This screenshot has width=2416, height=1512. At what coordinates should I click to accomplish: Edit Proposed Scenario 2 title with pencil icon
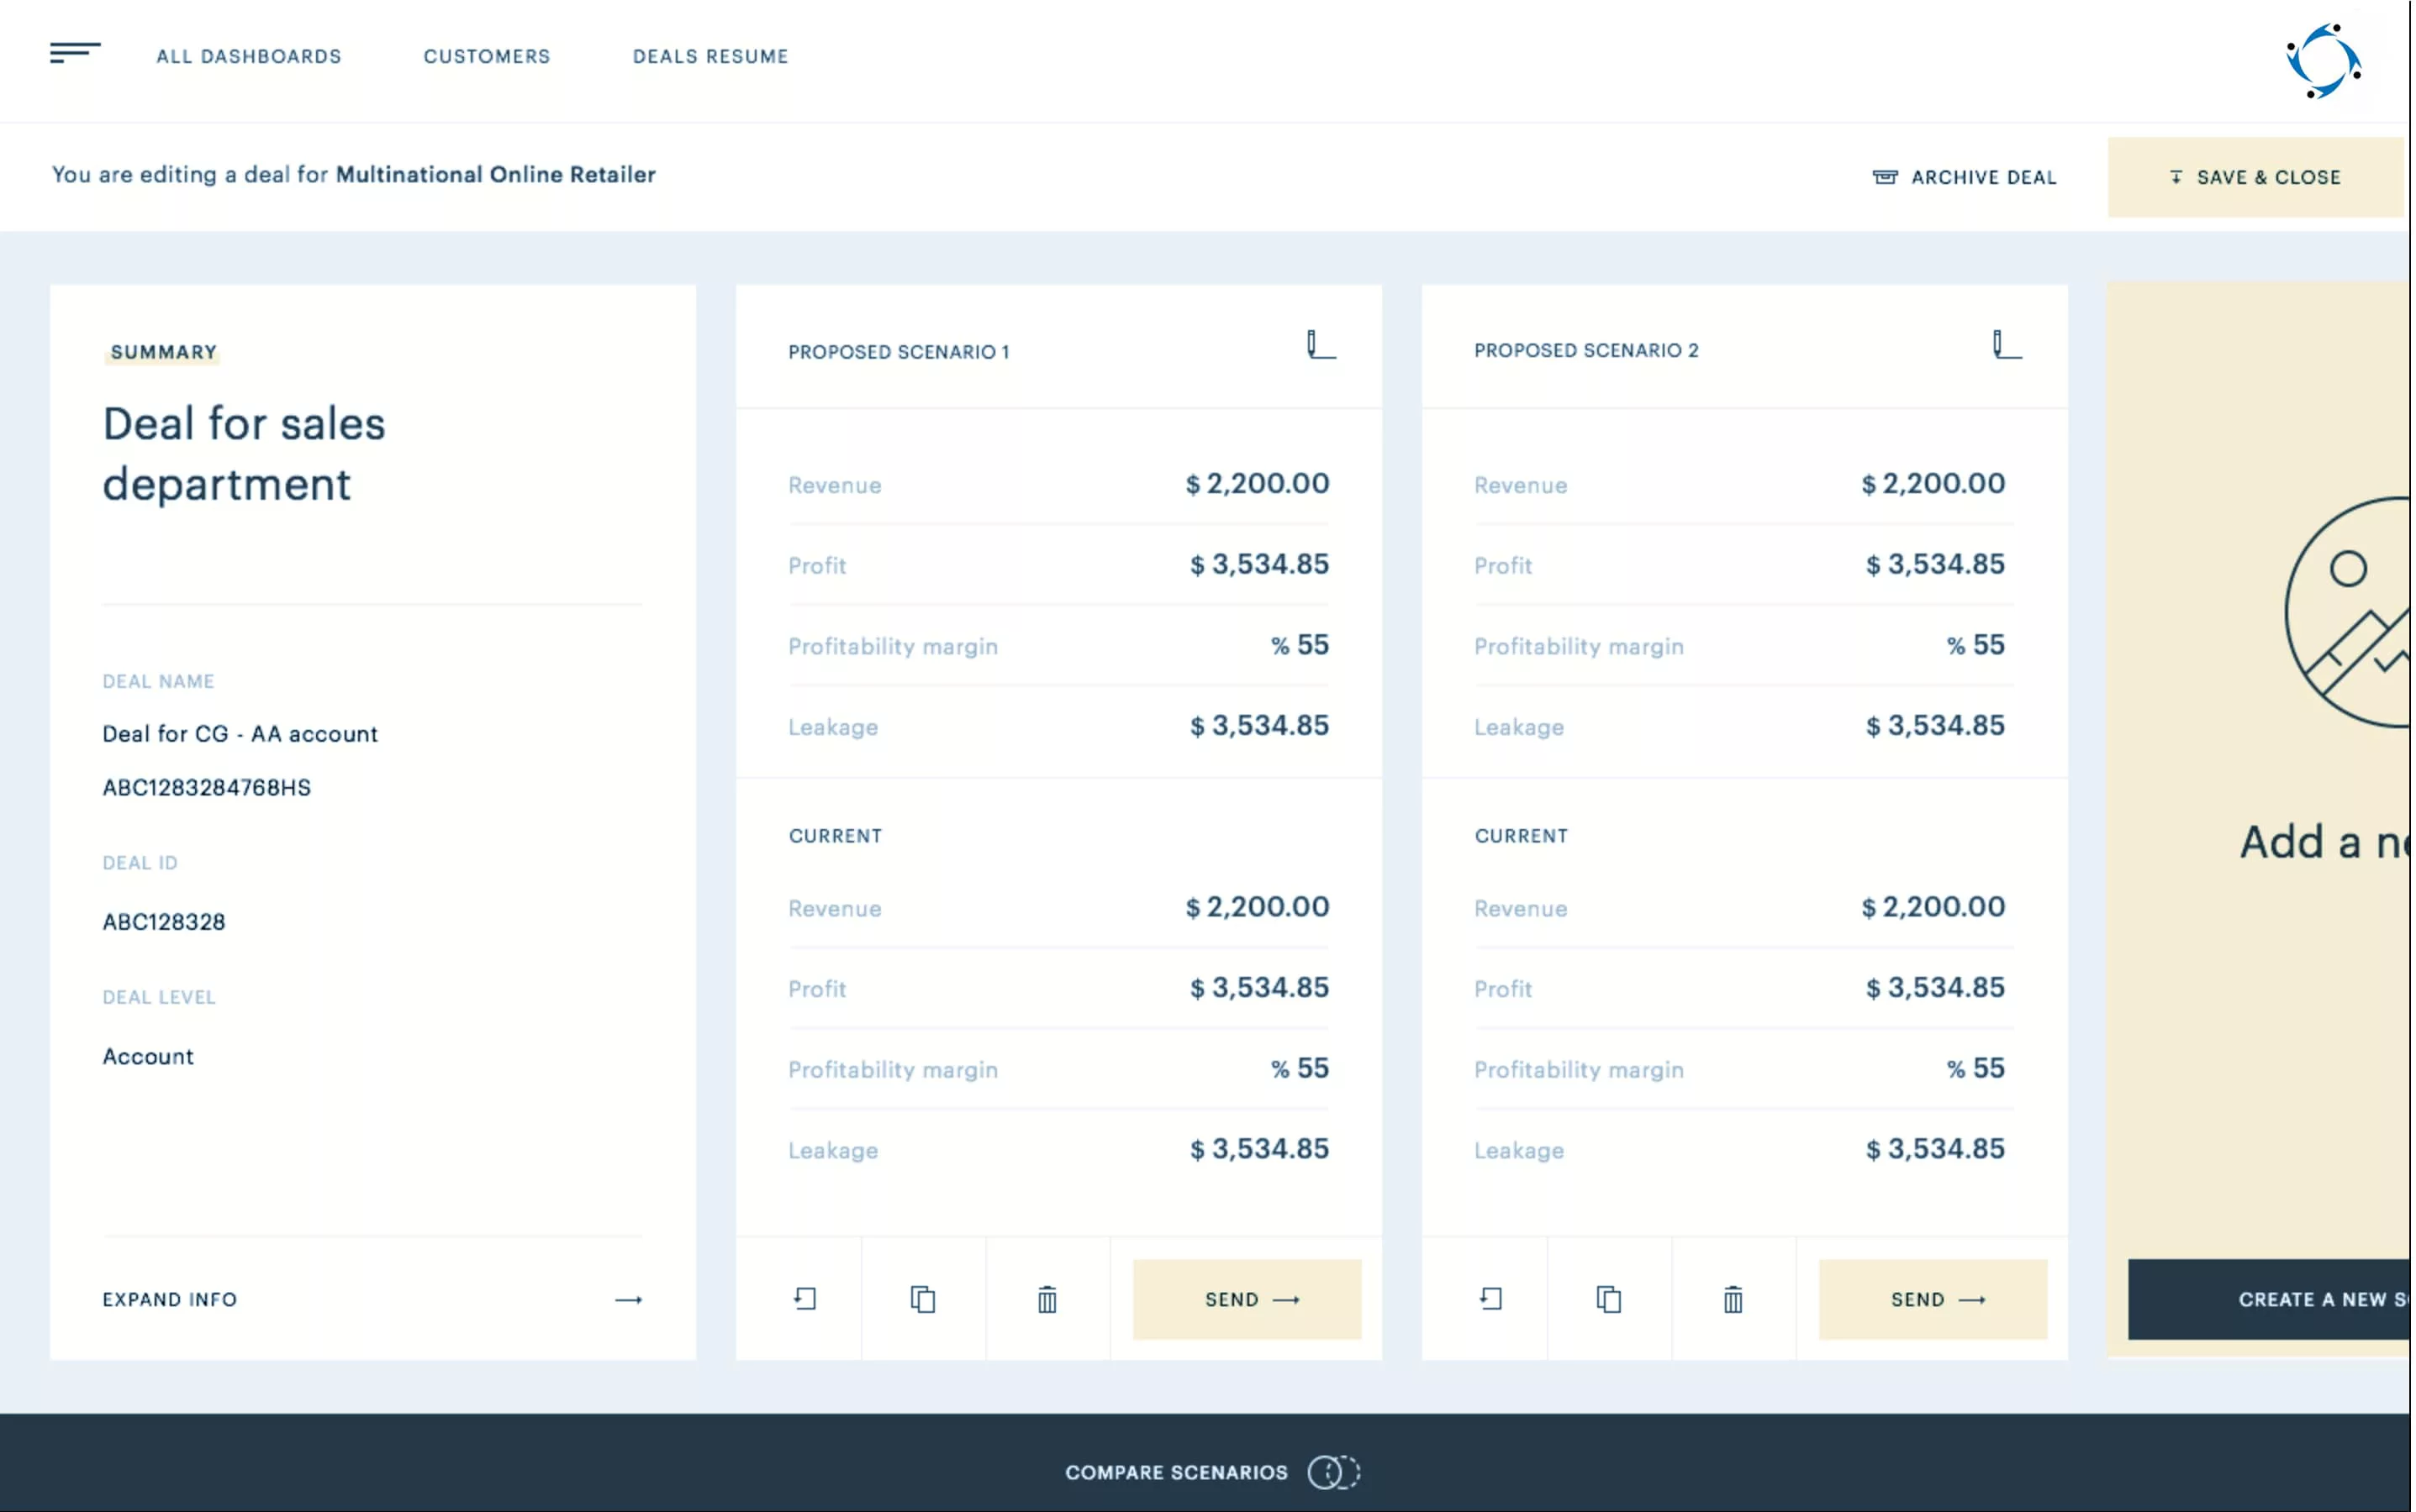point(2005,344)
